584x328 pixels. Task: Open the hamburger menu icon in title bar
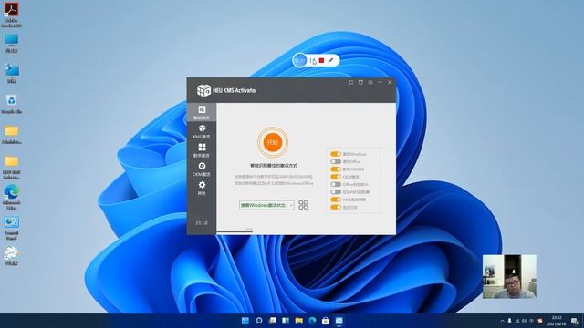coord(370,82)
